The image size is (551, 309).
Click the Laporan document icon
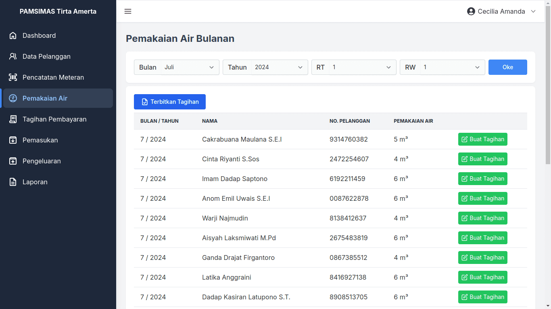pos(13,182)
